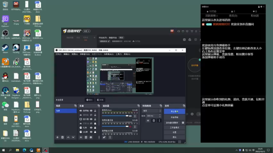Viewport: 273px width, 153px height.
Task: Open OBS Settings from Controls dock
Action: coord(174,132)
